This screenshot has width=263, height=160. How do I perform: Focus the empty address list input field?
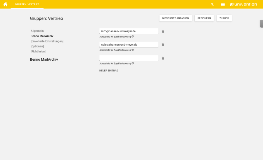(129, 58)
